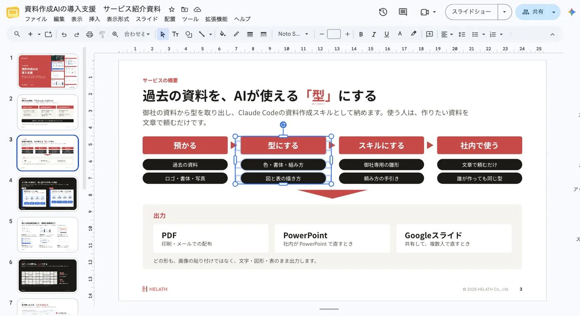This screenshot has width=580, height=316.
Task: Toggle italic formatting
Action: coord(374,34)
